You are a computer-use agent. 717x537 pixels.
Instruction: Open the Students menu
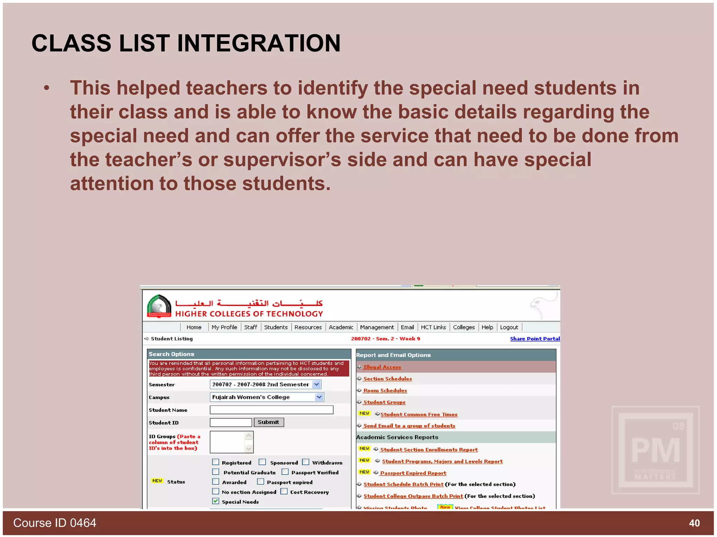pos(276,327)
